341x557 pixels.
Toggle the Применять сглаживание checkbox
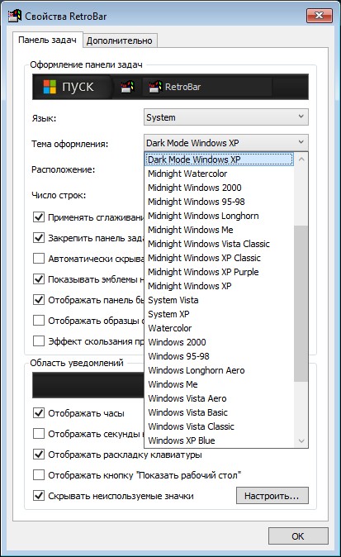pyautogui.click(x=39, y=217)
